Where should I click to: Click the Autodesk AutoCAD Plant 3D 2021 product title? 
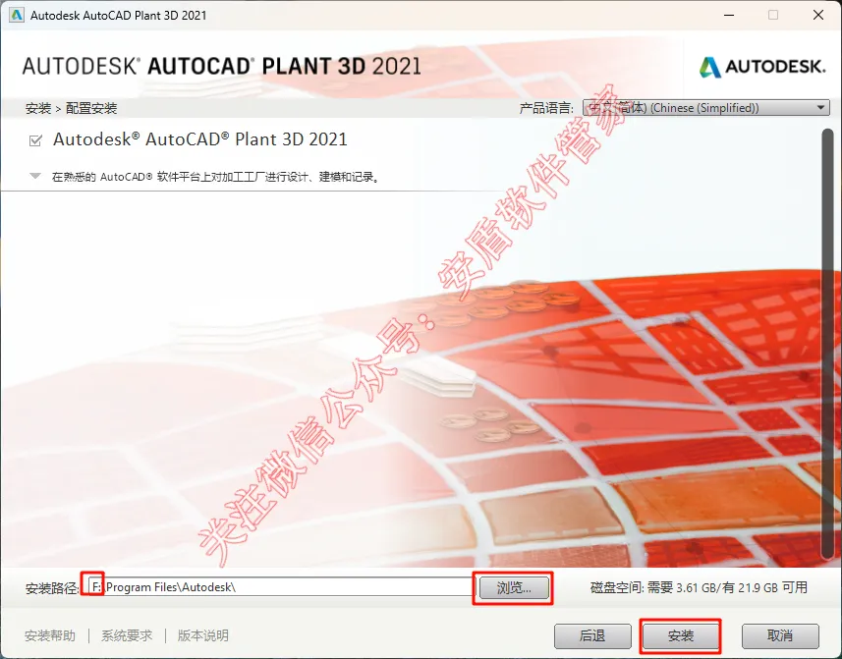pos(199,139)
